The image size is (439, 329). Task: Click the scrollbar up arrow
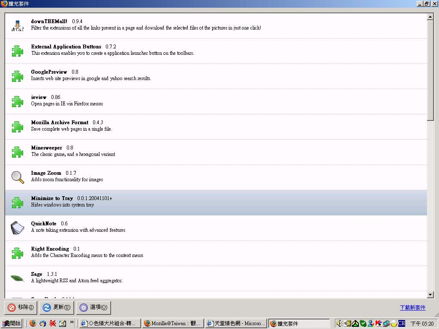(x=430, y=17)
